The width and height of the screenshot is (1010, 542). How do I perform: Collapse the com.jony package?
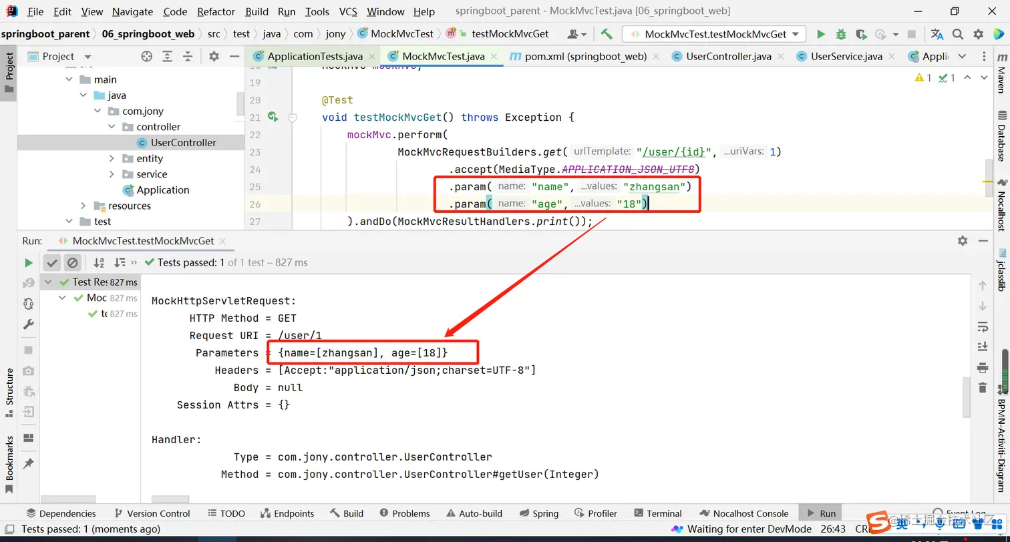pos(98,111)
